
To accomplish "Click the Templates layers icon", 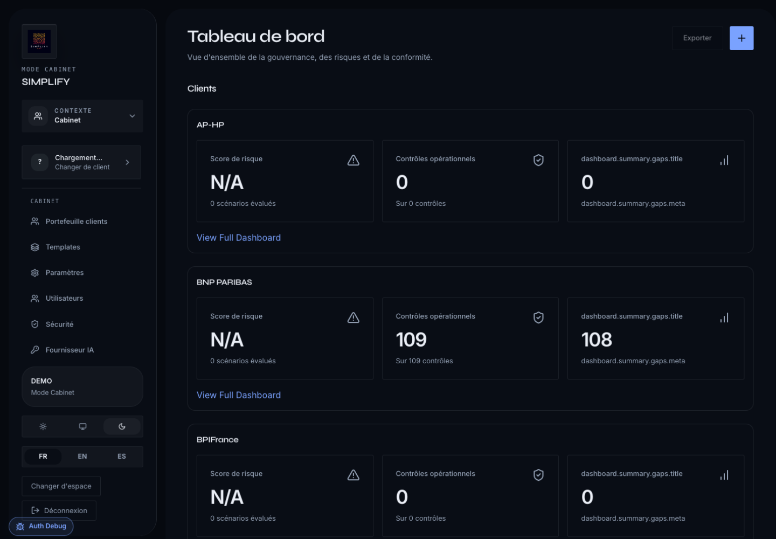I will coord(35,247).
